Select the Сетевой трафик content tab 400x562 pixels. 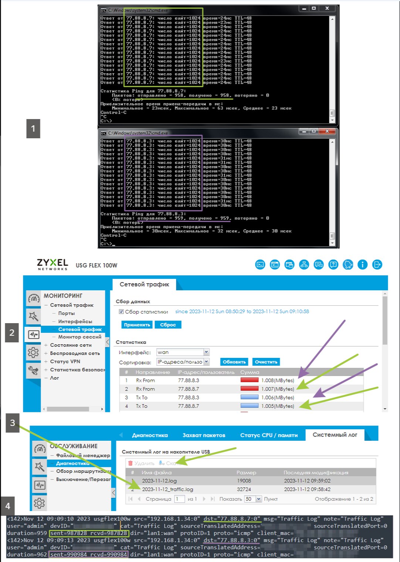[x=144, y=284]
